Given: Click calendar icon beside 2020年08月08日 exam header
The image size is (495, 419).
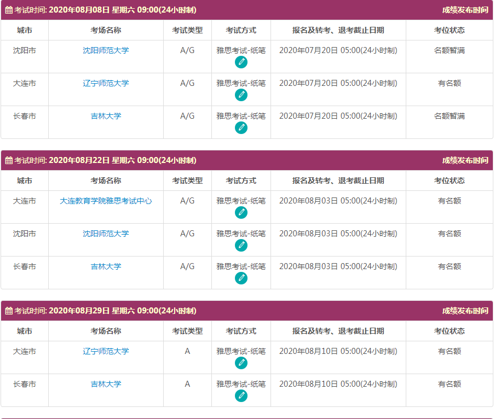Looking at the screenshot, I should pyautogui.click(x=9, y=10).
